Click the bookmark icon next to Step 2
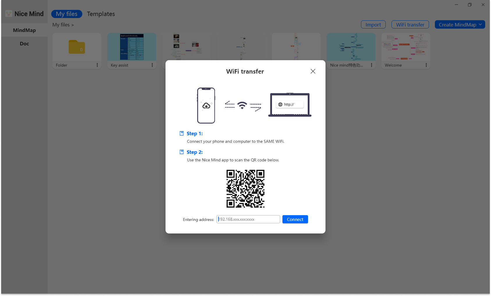The width and height of the screenshot is (491, 296). pyautogui.click(x=182, y=152)
